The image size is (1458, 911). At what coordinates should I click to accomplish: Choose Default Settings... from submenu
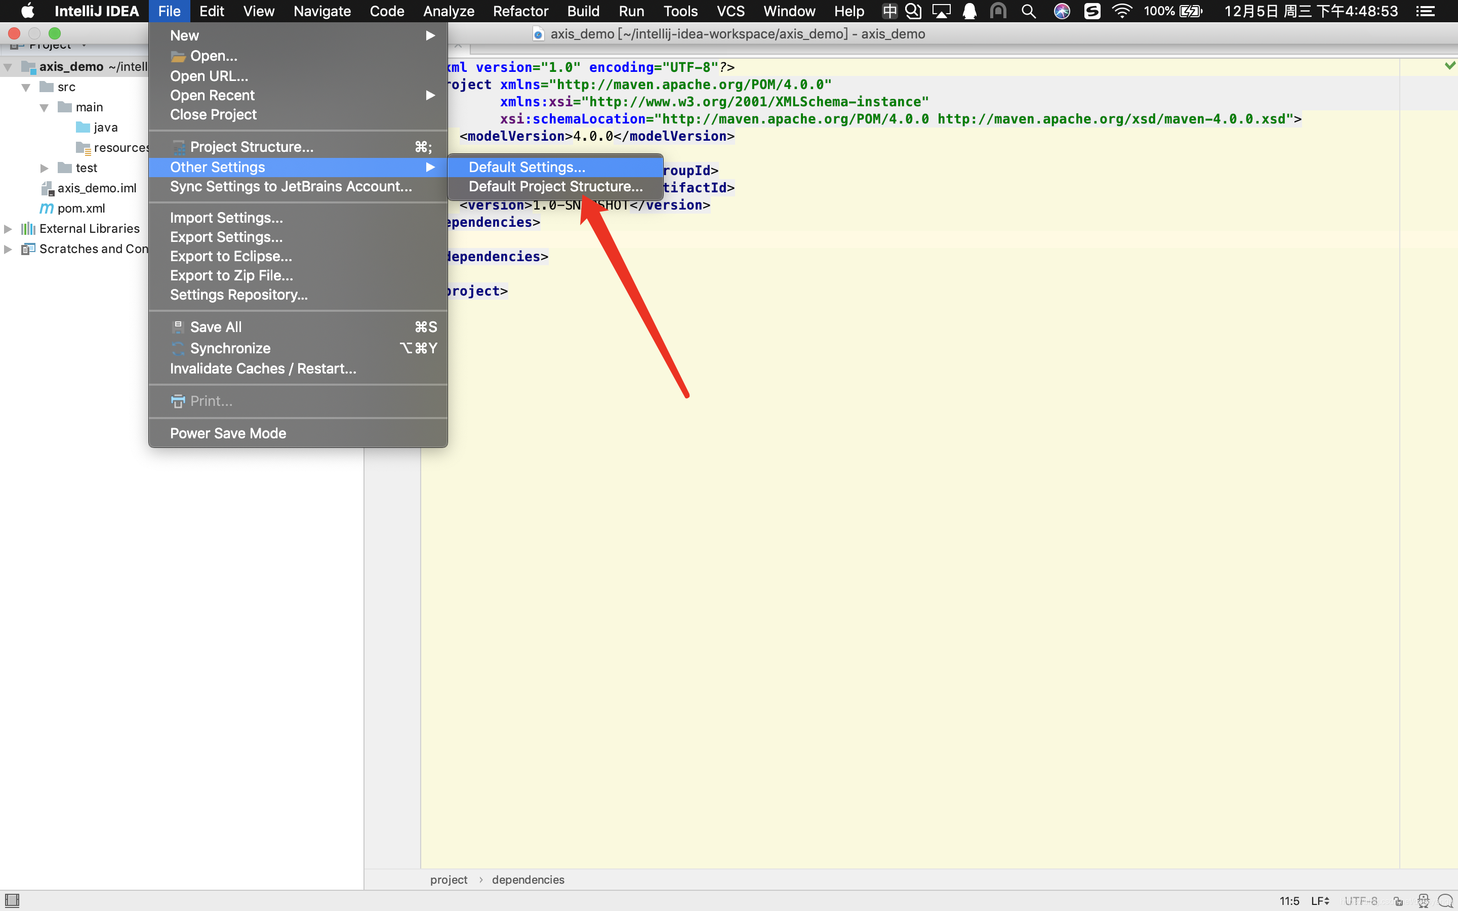[526, 167]
